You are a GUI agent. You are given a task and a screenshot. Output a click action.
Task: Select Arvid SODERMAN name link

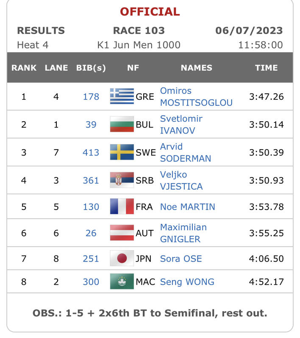click(185, 153)
